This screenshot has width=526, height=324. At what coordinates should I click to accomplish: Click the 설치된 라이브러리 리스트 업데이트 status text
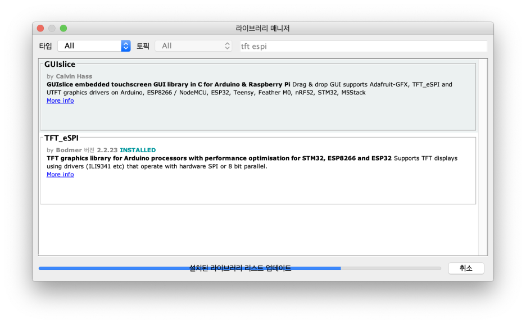[240, 268]
